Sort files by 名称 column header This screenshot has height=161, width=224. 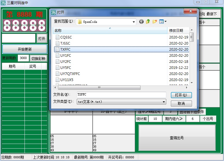[x=110, y=31]
